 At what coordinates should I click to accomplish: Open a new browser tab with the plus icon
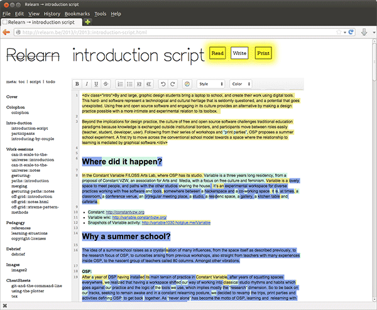point(88,22)
